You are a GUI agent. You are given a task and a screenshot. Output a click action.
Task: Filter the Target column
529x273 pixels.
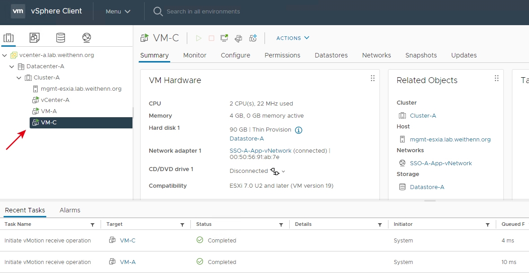pos(182,225)
